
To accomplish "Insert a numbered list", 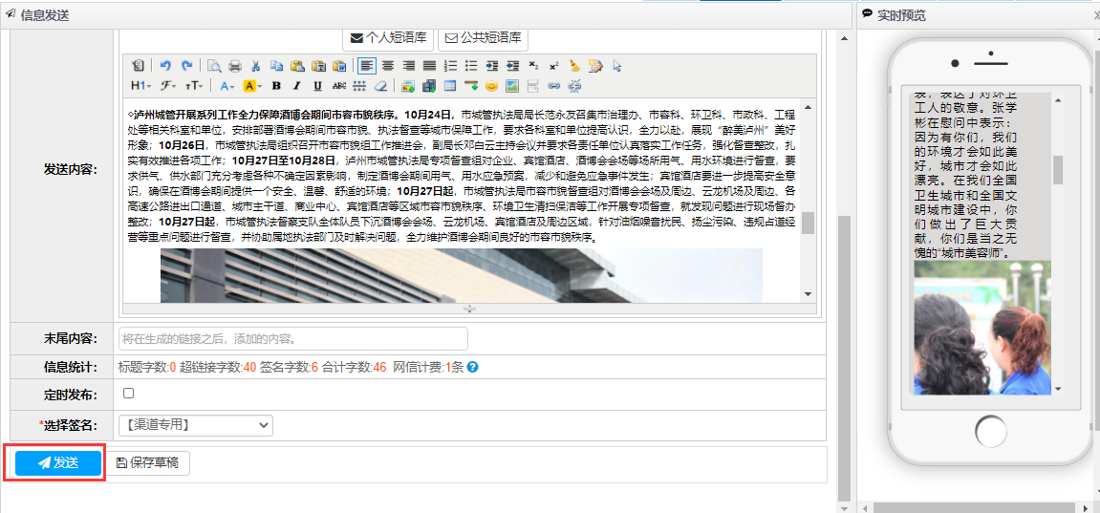I will [x=449, y=66].
